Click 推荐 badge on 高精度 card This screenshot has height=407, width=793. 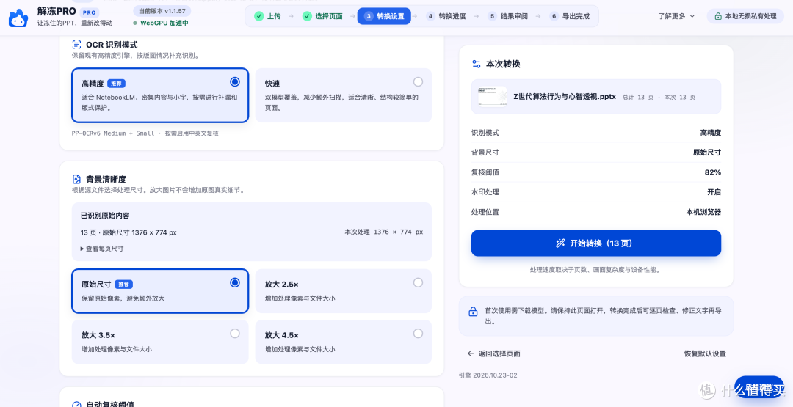tap(116, 84)
